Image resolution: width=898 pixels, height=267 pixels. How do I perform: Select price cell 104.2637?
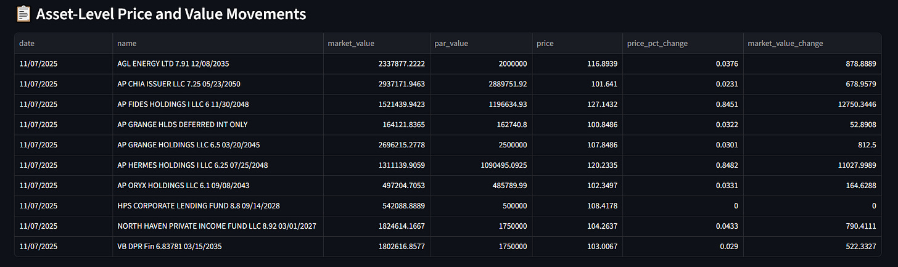(x=577, y=226)
